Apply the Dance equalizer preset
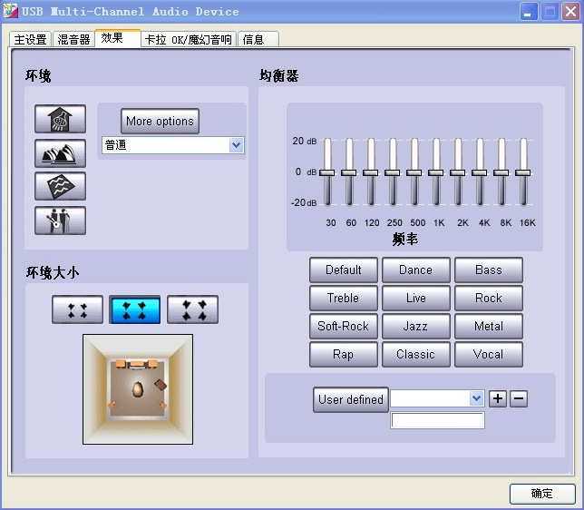 pyautogui.click(x=416, y=270)
